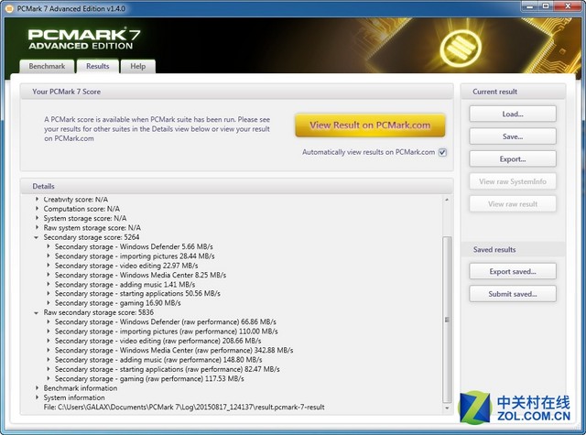This screenshot has height=435, width=586.
Task: Expand starting applications raw performance 82.47 MB/s arrow
Action: pos(49,369)
